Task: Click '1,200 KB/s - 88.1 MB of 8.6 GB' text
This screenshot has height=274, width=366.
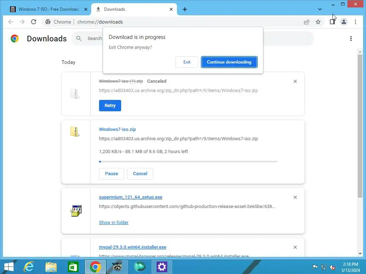Action: click(131, 151)
